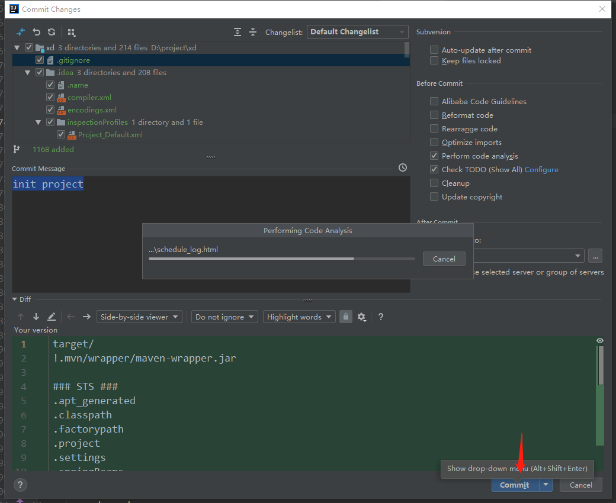Check Alibaba Code Guidelines option

(434, 101)
